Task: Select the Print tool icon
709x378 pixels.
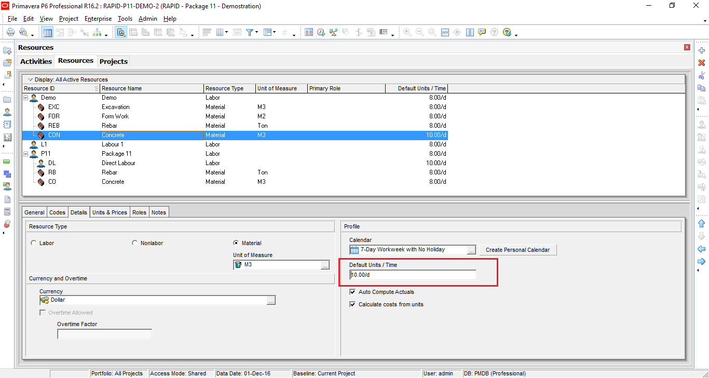Action: click(x=10, y=32)
